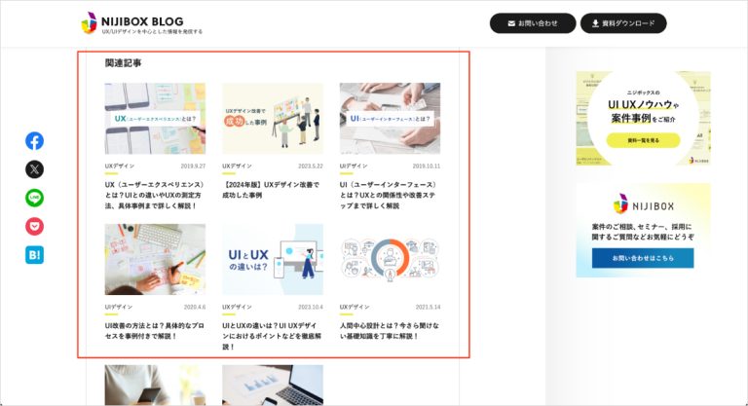Open the UXデザイン改善で成功した事例 thumbnail
This screenshot has height=406, width=748.
(273, 119)
